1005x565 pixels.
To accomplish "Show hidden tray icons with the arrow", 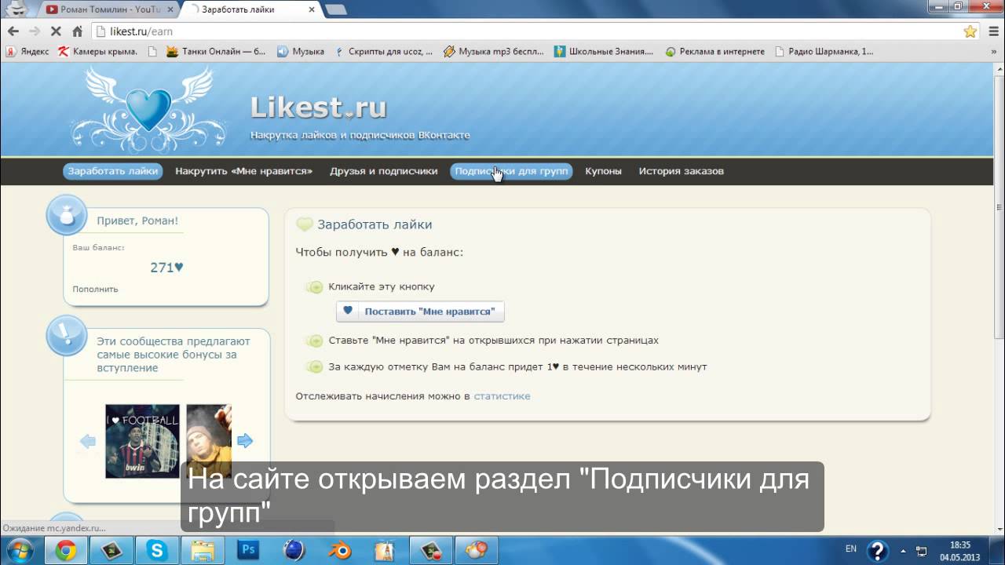I will pyautogui.click(x=904, y=550).
